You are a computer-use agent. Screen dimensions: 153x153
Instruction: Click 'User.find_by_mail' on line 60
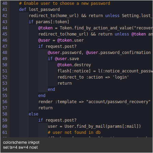85,126
